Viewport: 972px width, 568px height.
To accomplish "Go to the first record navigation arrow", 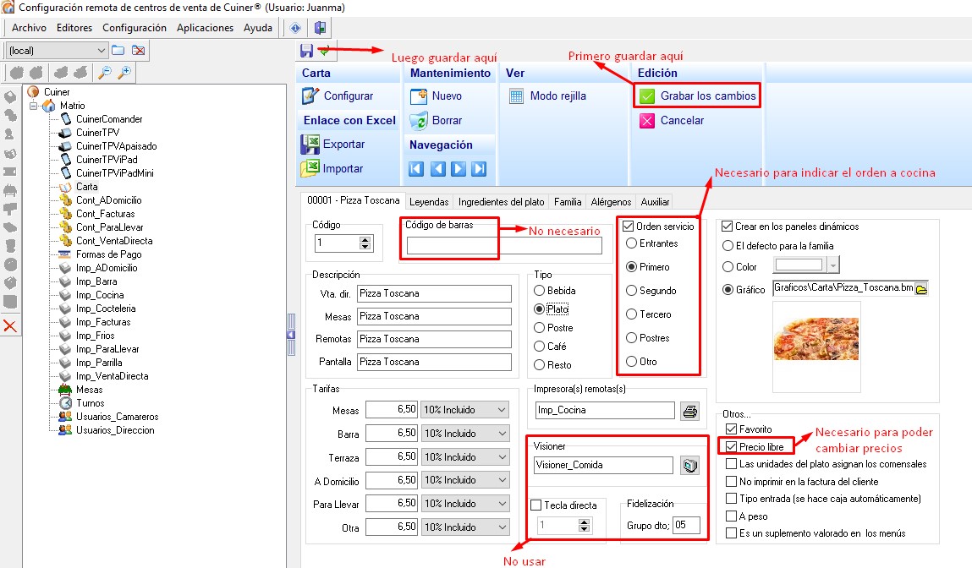I will click(416, 168).
